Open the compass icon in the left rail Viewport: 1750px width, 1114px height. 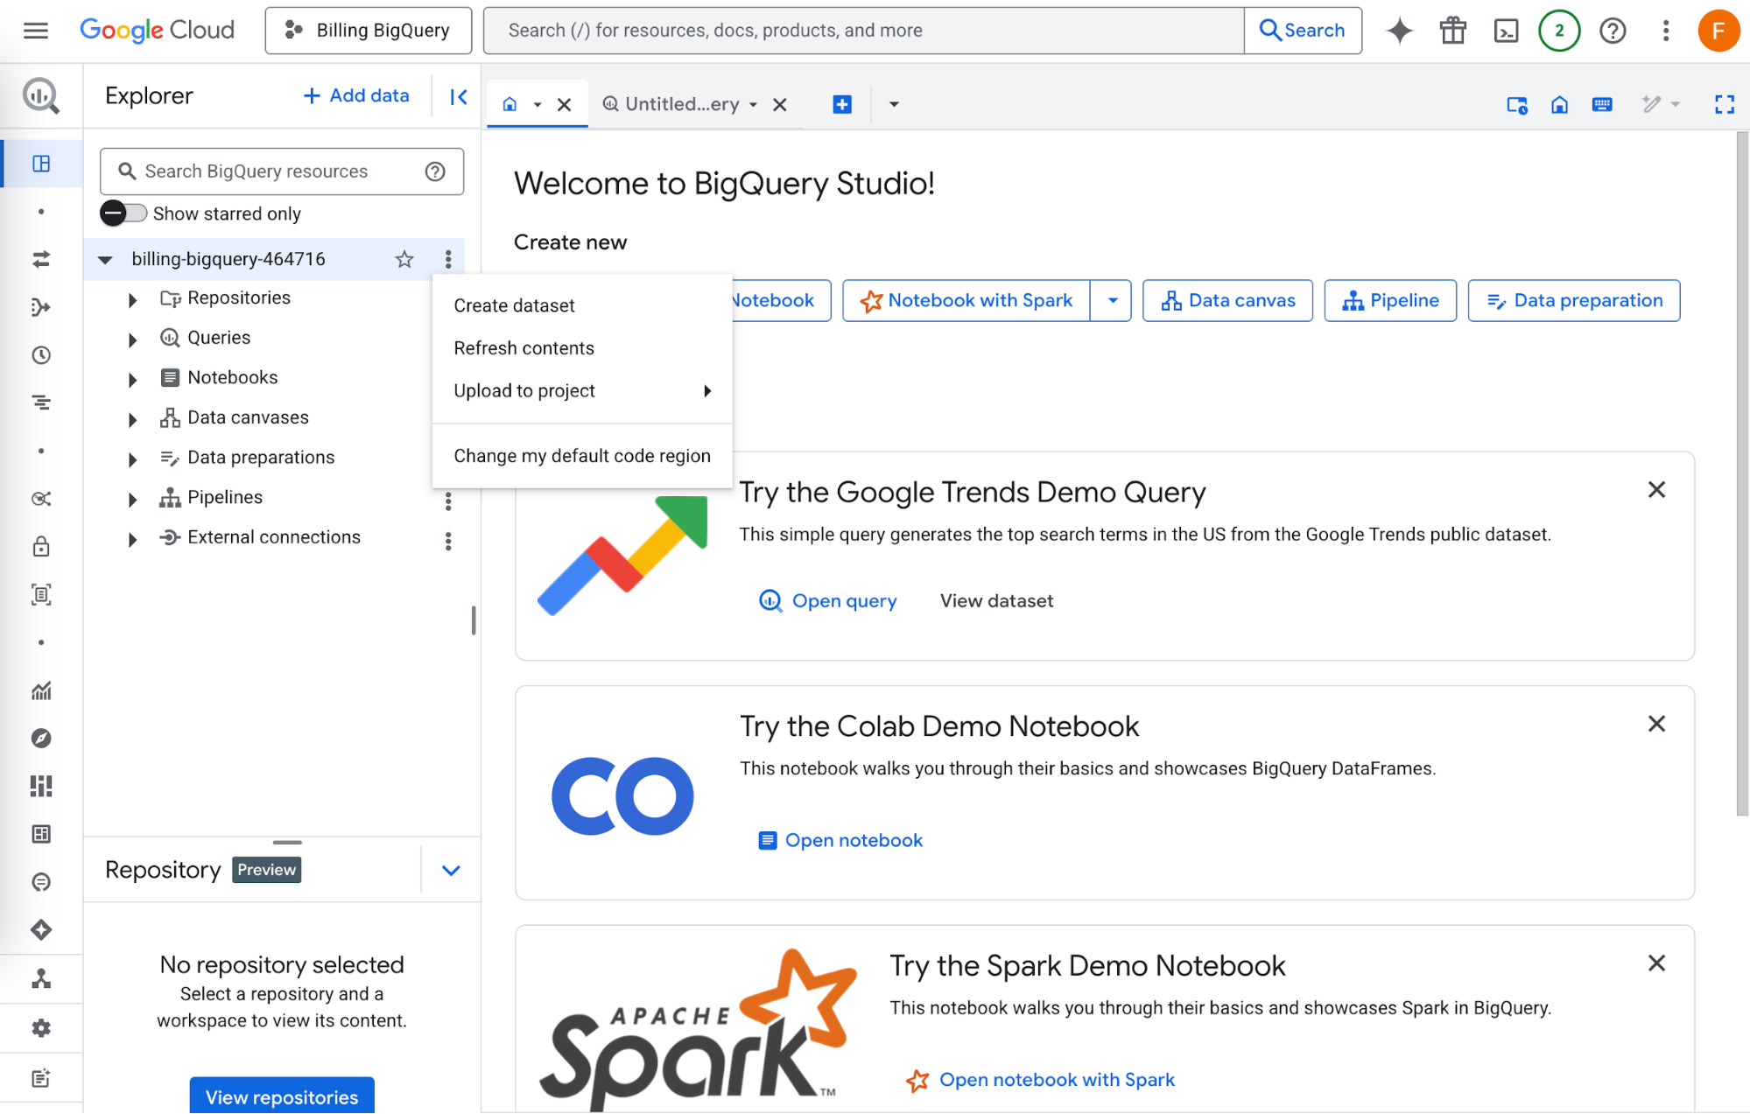[x=41, y=739]
